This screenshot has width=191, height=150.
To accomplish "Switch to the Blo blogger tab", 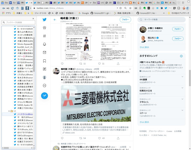I will coord(133,3).
